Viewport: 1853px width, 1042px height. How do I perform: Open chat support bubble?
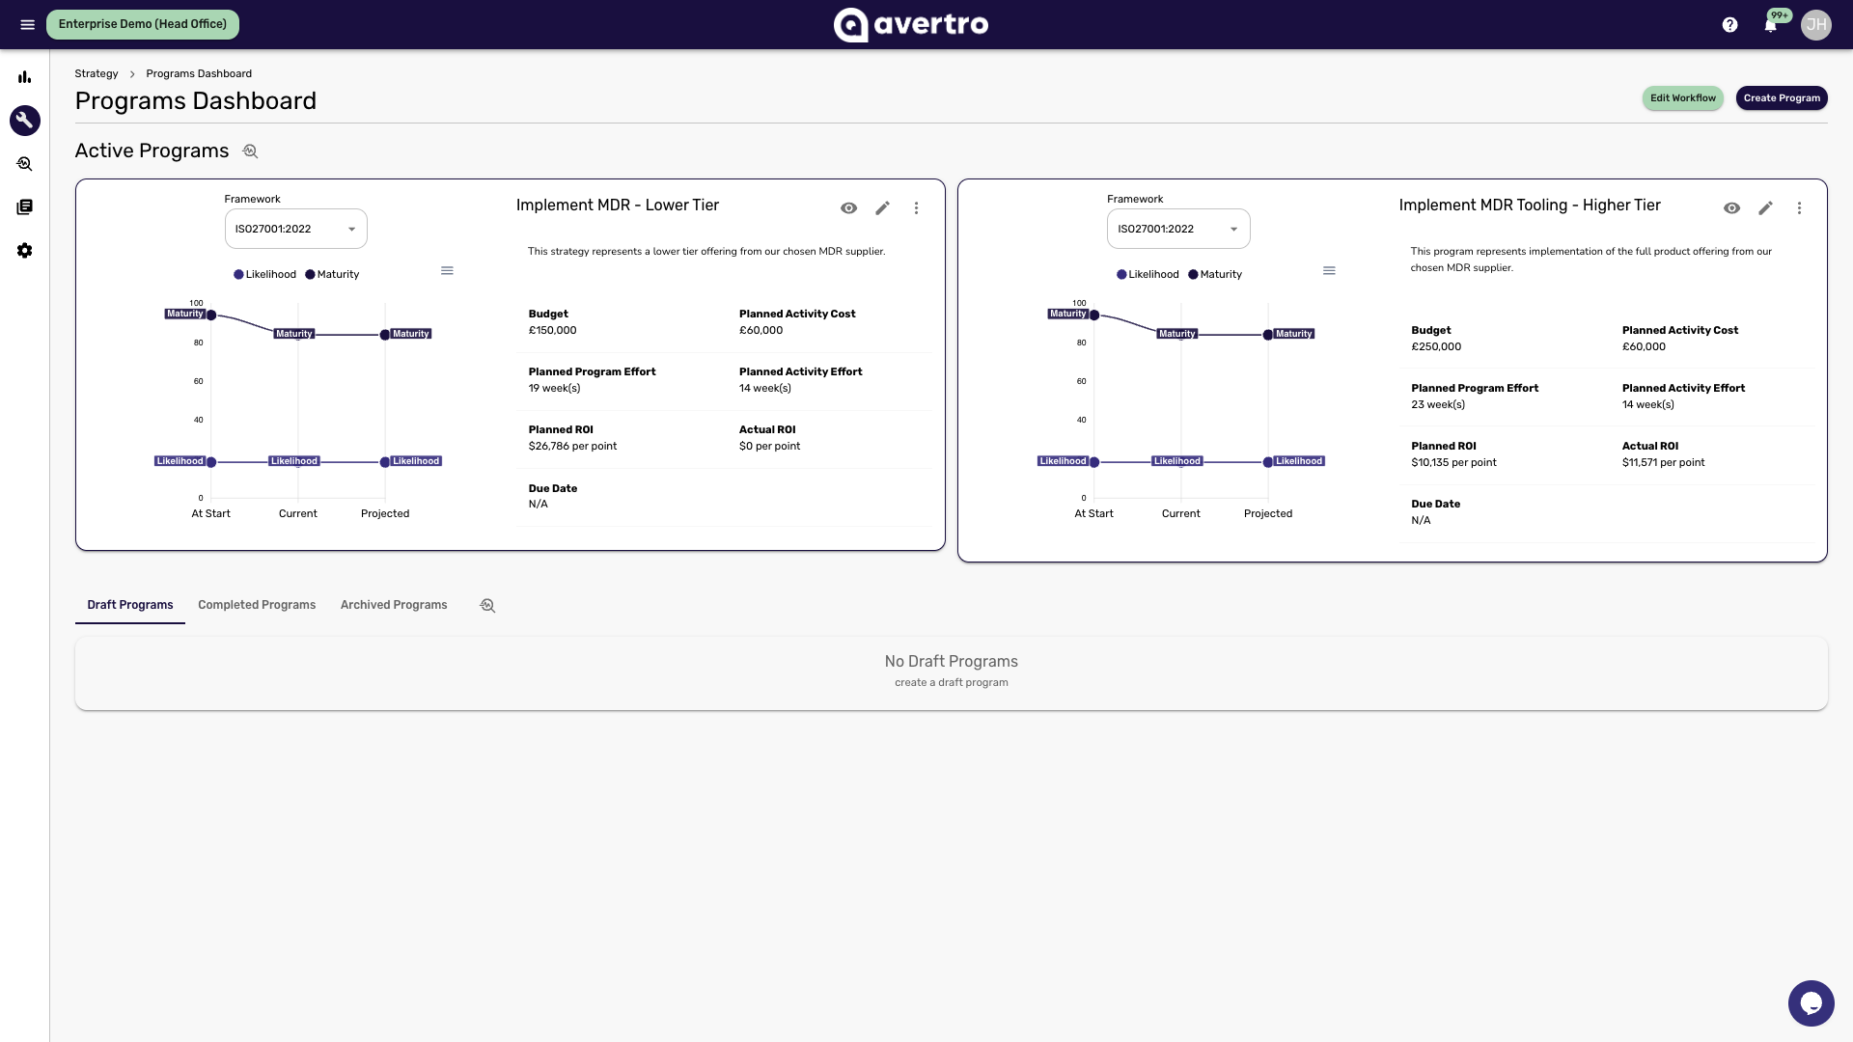point(1811,1003)
